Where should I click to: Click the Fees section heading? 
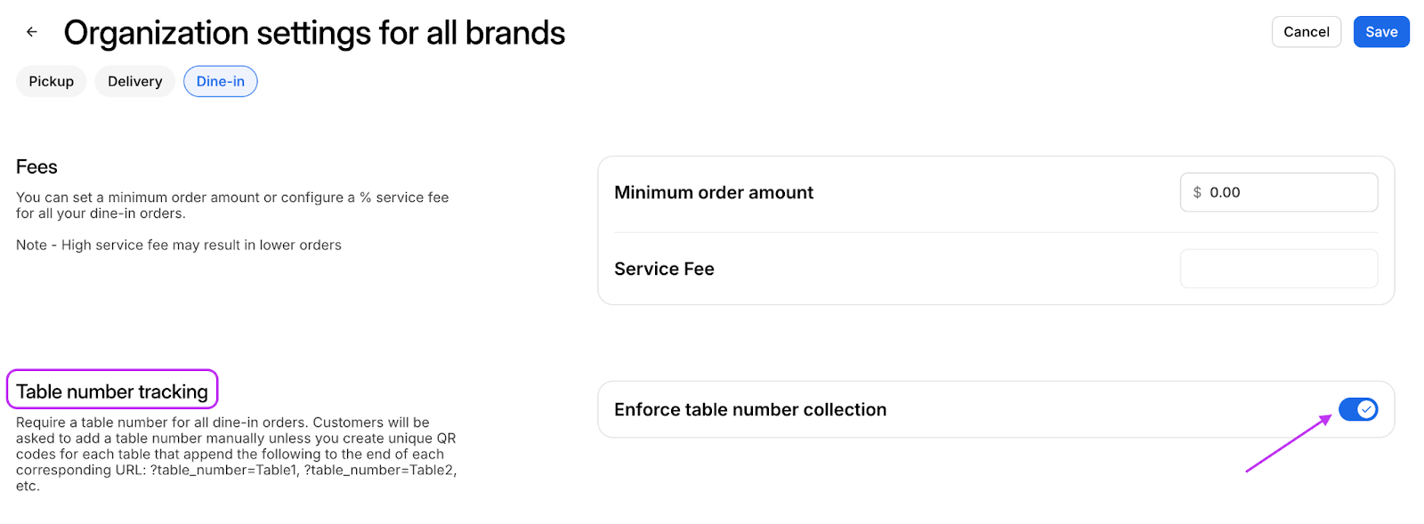(x=36, y=167)
